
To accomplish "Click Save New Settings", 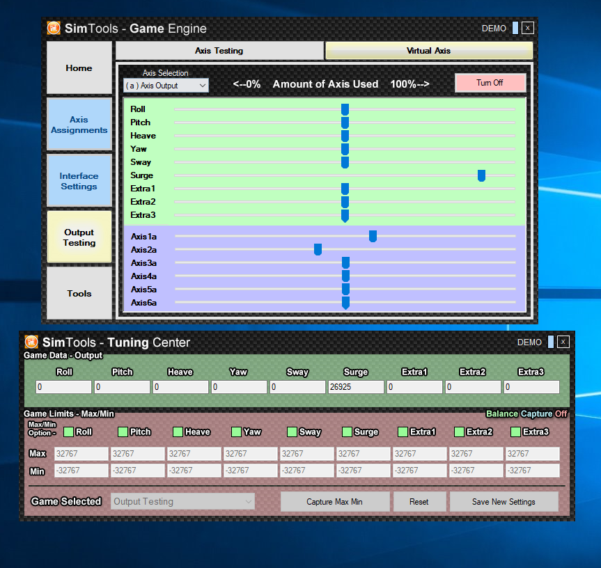I will pyautogui.click(x=504, y=501).
